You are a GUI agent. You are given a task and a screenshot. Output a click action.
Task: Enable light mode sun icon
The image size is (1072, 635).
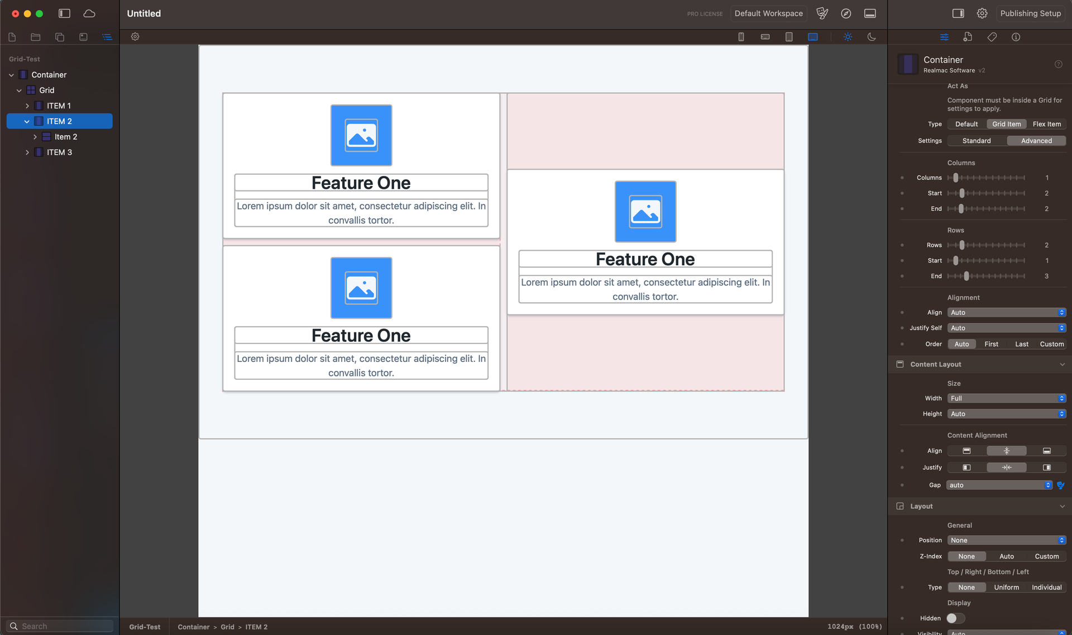coord(848,37)
